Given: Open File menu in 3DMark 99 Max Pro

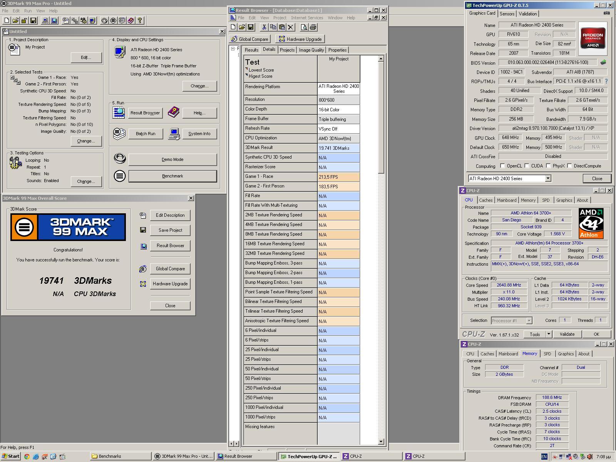Looking at the screenshot, I should coord(5,11).
